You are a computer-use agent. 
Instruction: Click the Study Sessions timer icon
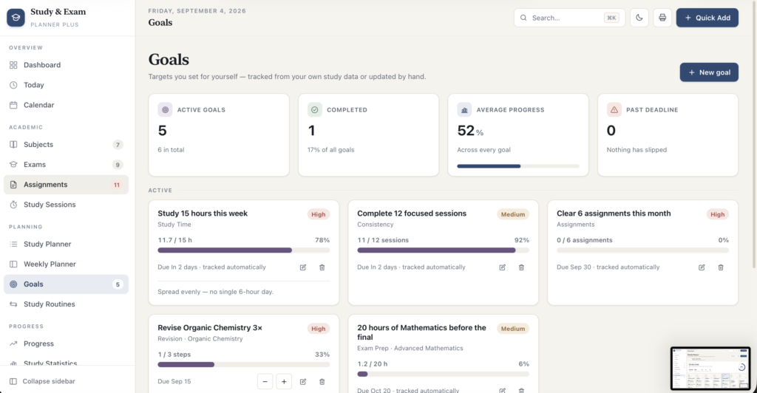[13, 205]
